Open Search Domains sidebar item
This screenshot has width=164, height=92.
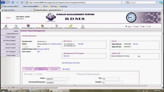(x=11, y=44)
